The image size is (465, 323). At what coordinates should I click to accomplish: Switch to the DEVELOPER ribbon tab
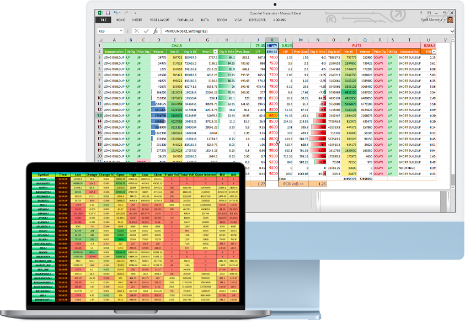(x=258, y=20)
